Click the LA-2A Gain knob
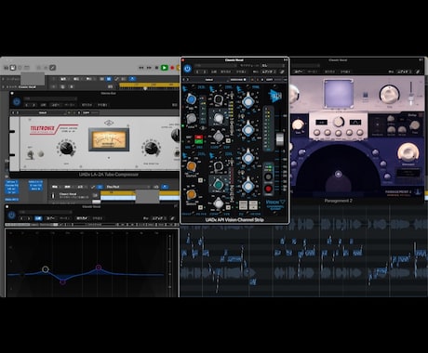The height and width of the screenshot is (353, 428). coord(66,148)
